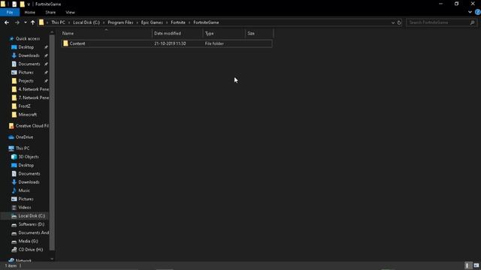Open the 7. Network Pene folder
Screen dimensions: 481x270
[30, 97]
